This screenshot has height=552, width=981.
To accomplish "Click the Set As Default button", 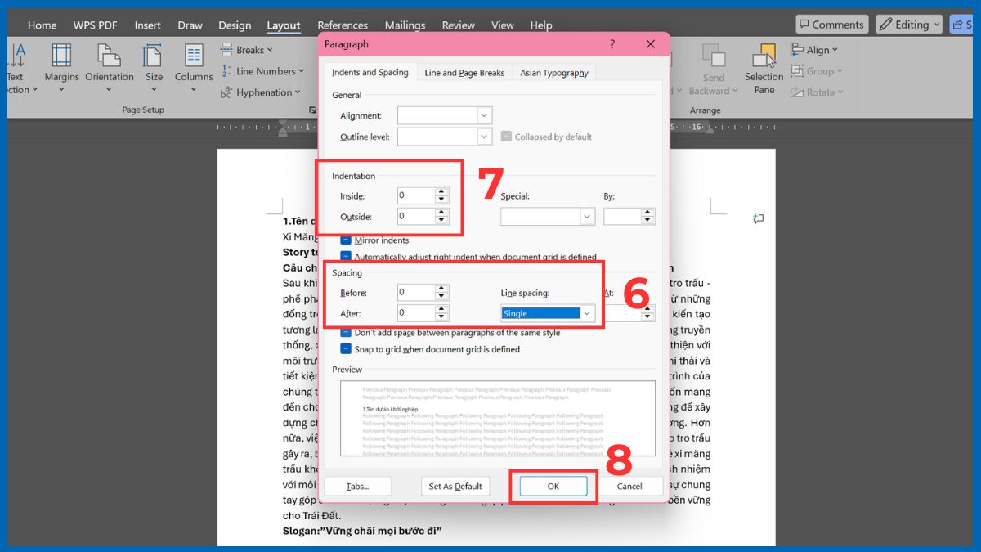I will tap(455, 487).
